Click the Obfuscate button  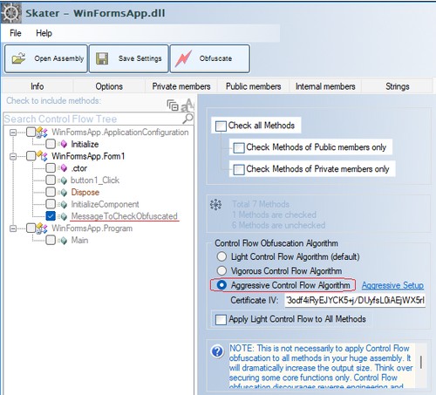(210, 58)
